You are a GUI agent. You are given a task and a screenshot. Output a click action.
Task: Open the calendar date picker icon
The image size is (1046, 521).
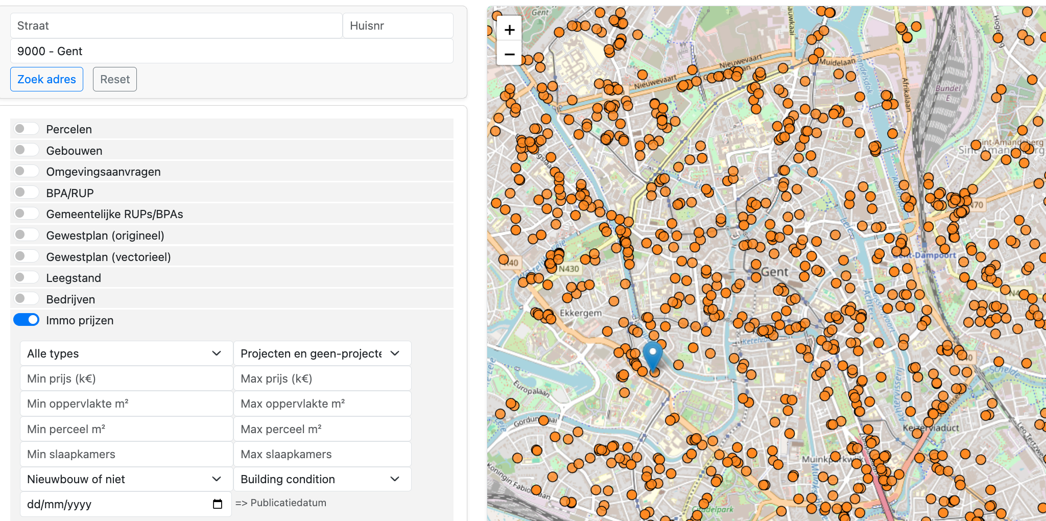[218, 504]
